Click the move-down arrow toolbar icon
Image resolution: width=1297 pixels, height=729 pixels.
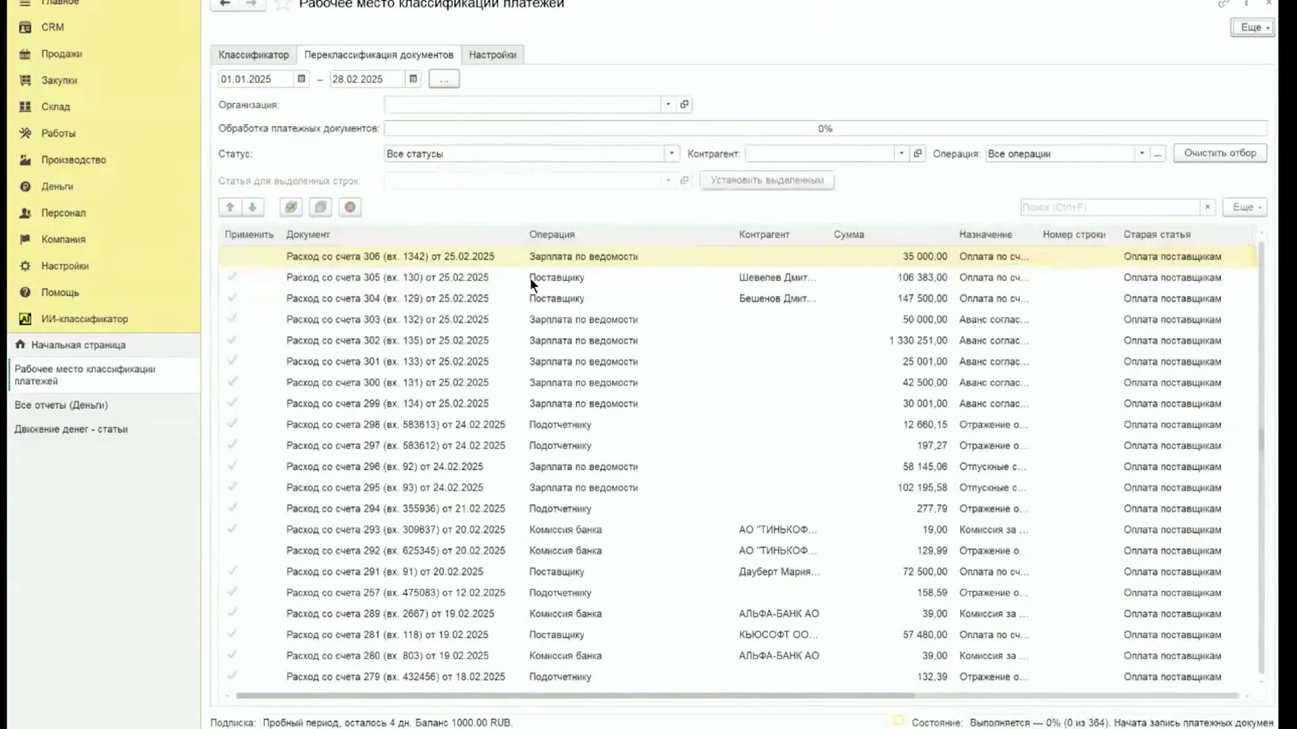[253, 207]
